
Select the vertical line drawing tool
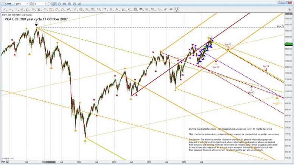[16, 9]
